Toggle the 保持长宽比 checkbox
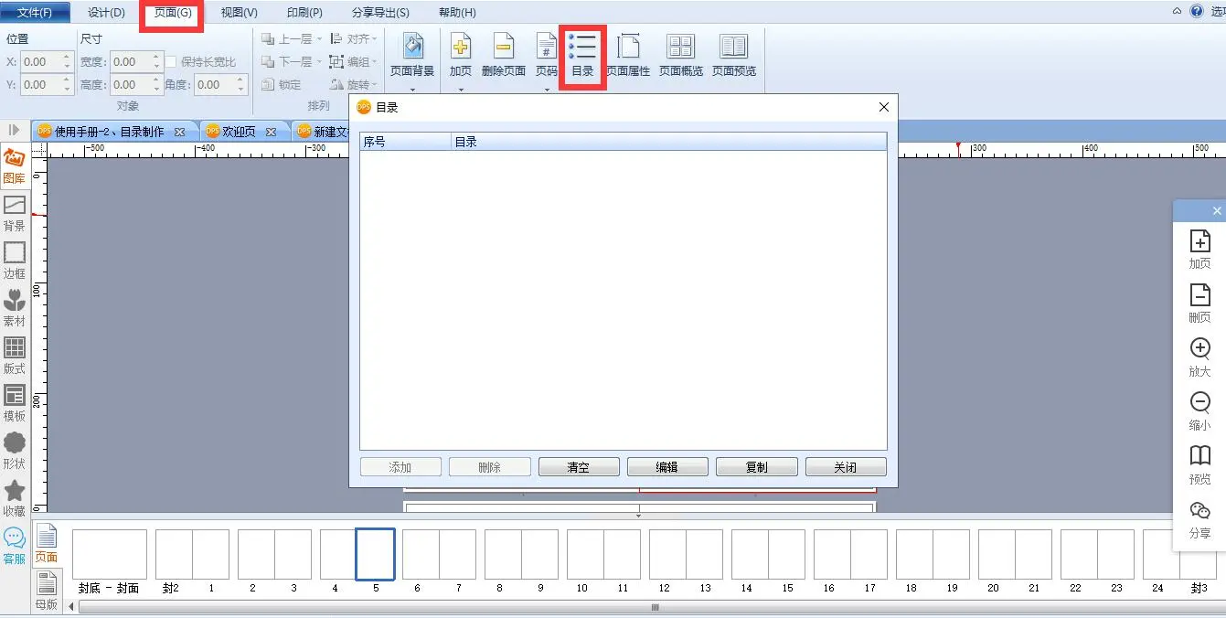 [x=171, y=61]
